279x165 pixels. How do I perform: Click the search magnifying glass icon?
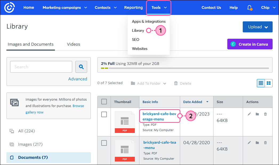pyautogui.click(x=81, y=67)
